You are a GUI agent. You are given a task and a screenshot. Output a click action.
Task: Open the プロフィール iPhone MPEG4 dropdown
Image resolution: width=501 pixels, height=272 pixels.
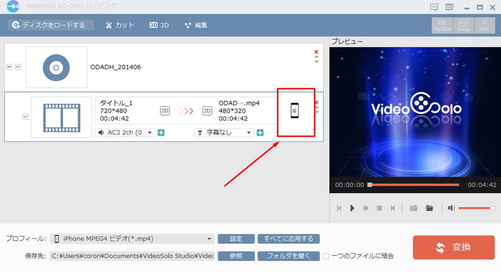[132, 239]
